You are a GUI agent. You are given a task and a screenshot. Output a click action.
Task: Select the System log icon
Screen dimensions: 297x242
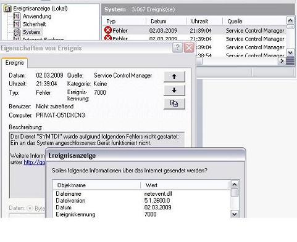[17, 32]
